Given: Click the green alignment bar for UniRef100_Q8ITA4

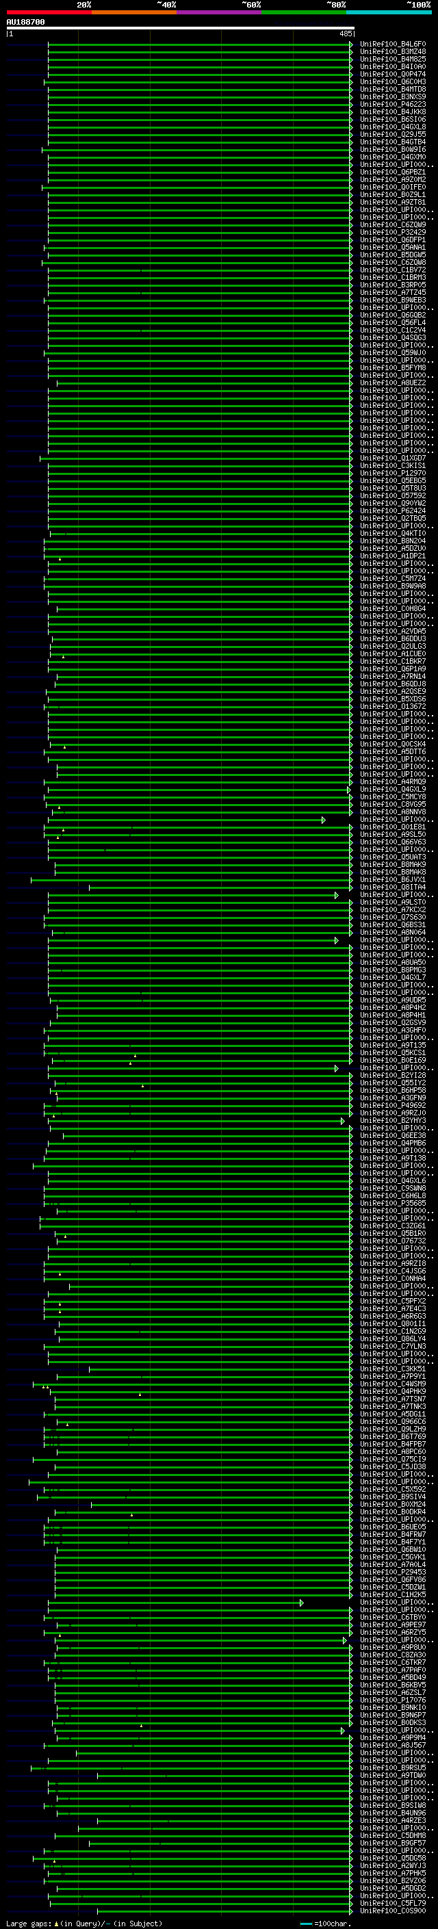Looking at the screenshot, I should tap(220, 888).
